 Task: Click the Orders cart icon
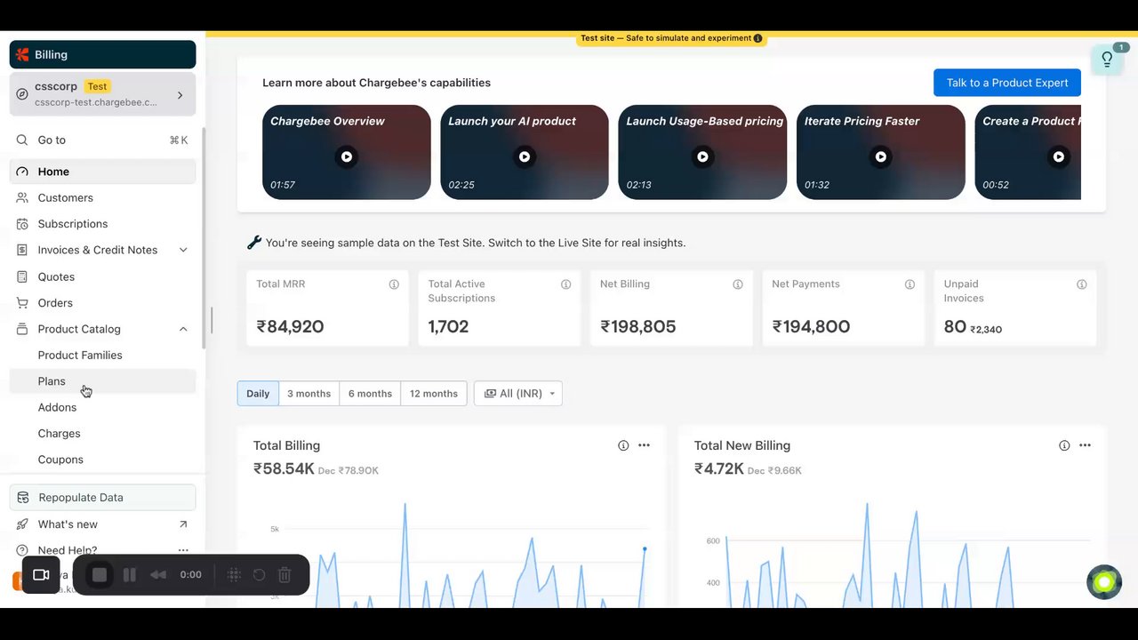point(22,302)
